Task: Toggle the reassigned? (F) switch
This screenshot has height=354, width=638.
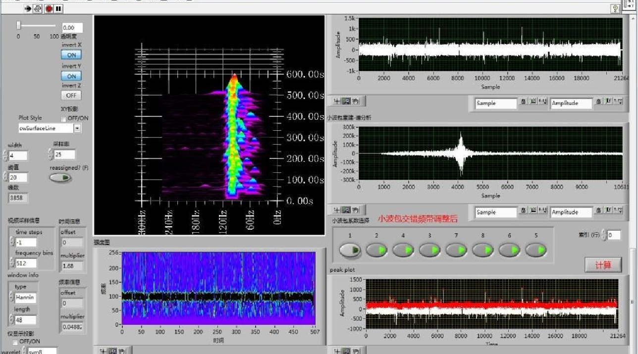Action: 60,178
